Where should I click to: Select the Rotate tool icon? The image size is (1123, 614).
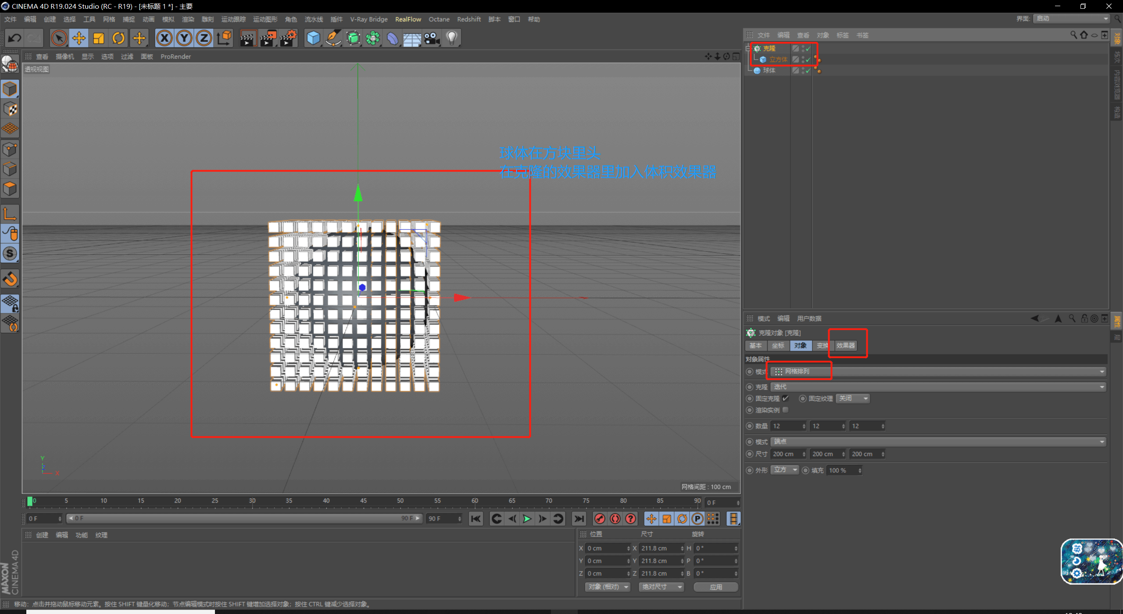pos(118,39)
